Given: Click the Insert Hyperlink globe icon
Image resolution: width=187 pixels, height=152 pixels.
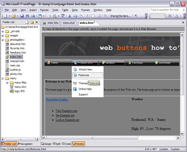Looking at the screenshot, I should tap(105, 16).
